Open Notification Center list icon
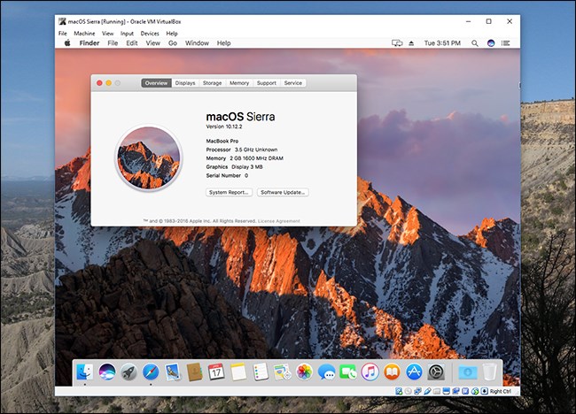576x414 pixels. [505, 43]
